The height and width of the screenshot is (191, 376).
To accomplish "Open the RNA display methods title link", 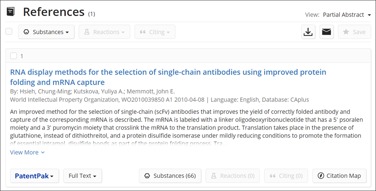I will [168, 77].
